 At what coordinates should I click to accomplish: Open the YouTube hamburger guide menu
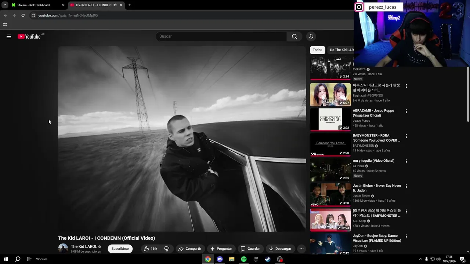coord(9,36)
